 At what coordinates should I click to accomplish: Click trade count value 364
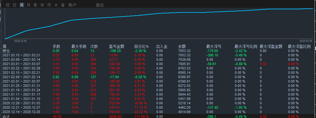pyautogui.click(x=93, y=64)
